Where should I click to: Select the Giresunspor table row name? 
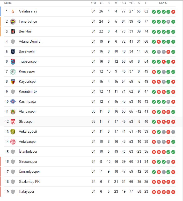[x=28, y=162]
